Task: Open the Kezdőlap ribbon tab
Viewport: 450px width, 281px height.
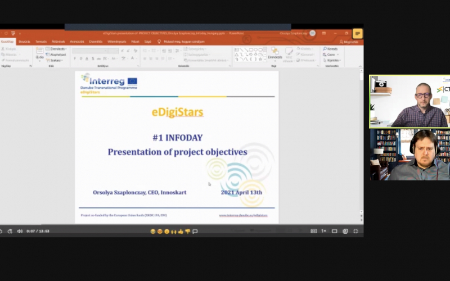Action: point(7,42)
